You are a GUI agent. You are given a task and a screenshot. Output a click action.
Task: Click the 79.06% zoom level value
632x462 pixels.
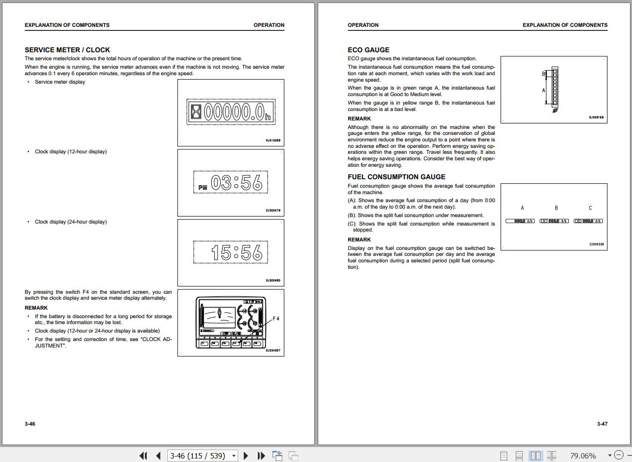(583, 456)
